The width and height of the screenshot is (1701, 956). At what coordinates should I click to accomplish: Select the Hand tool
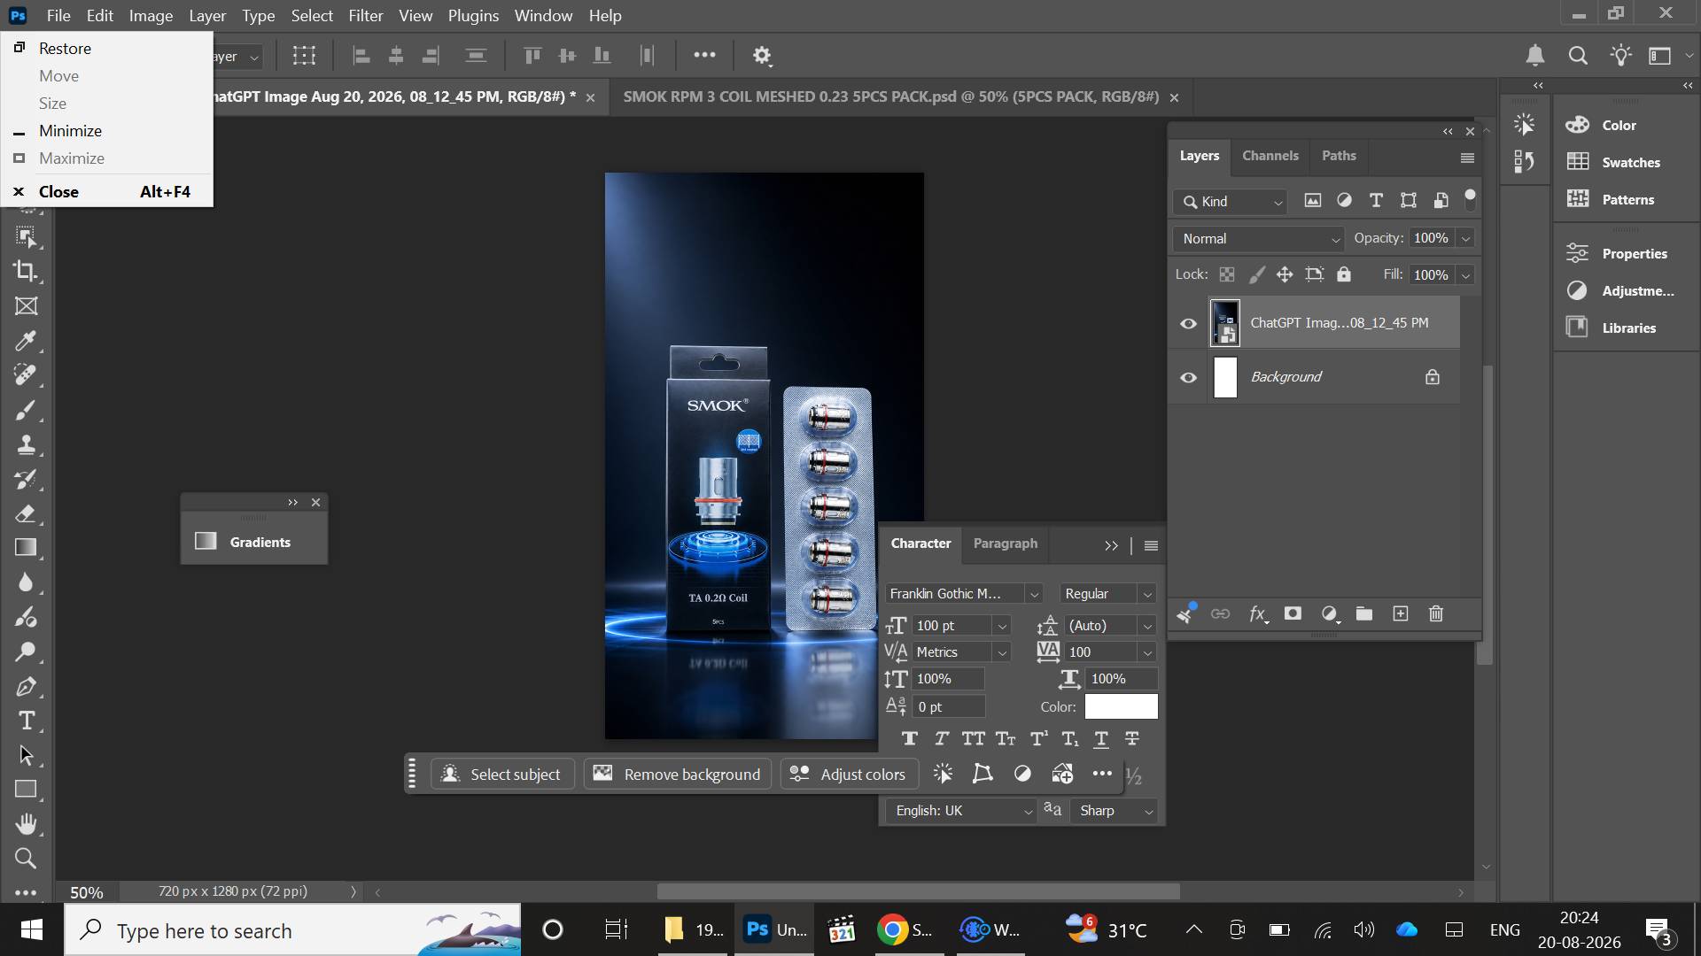click(26, 824)
